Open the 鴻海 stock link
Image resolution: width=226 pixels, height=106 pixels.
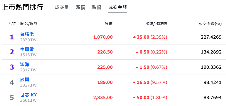click(25, 65)
